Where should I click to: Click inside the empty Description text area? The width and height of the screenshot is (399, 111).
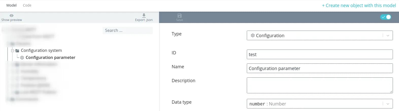(x=320, y=85)
